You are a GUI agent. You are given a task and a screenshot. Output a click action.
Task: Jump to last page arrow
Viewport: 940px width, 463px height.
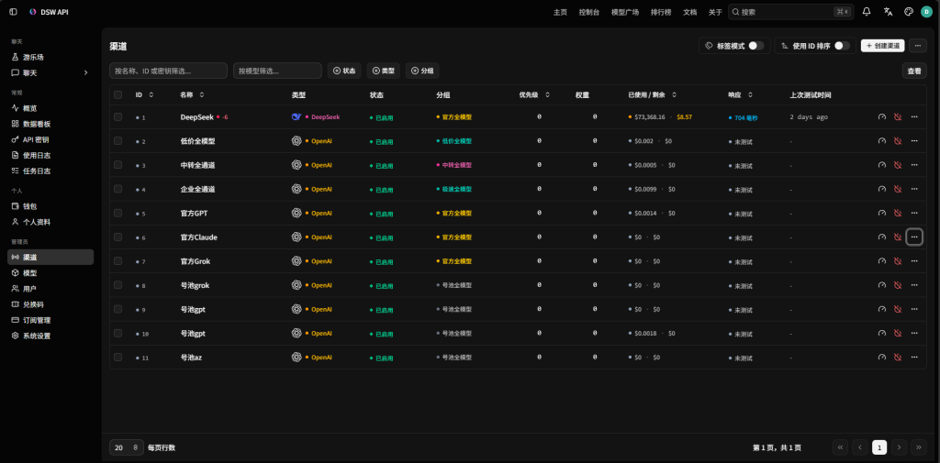coord(918,447)
